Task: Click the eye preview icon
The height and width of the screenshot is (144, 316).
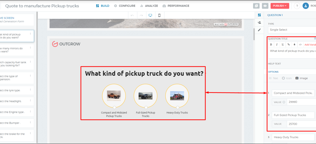Action: coord(265,6)
